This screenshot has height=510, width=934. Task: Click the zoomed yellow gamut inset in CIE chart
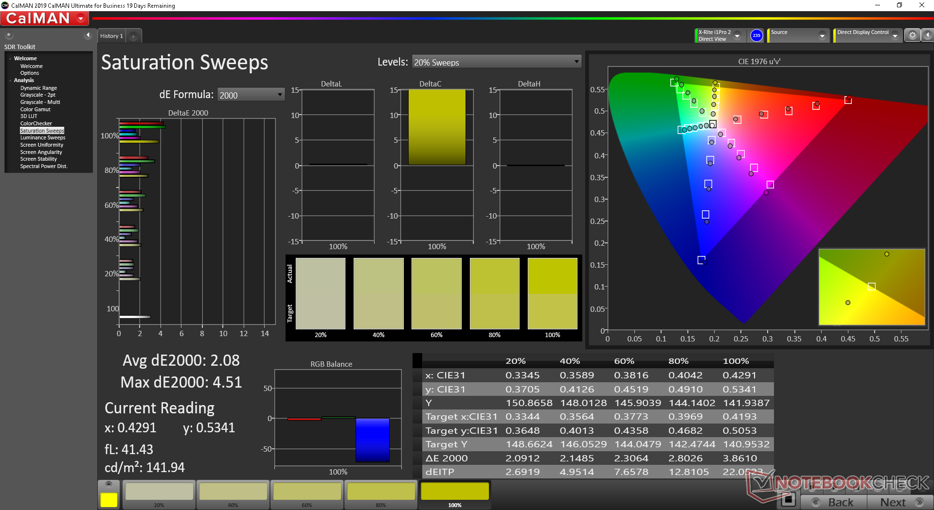(x=872, y=287)
